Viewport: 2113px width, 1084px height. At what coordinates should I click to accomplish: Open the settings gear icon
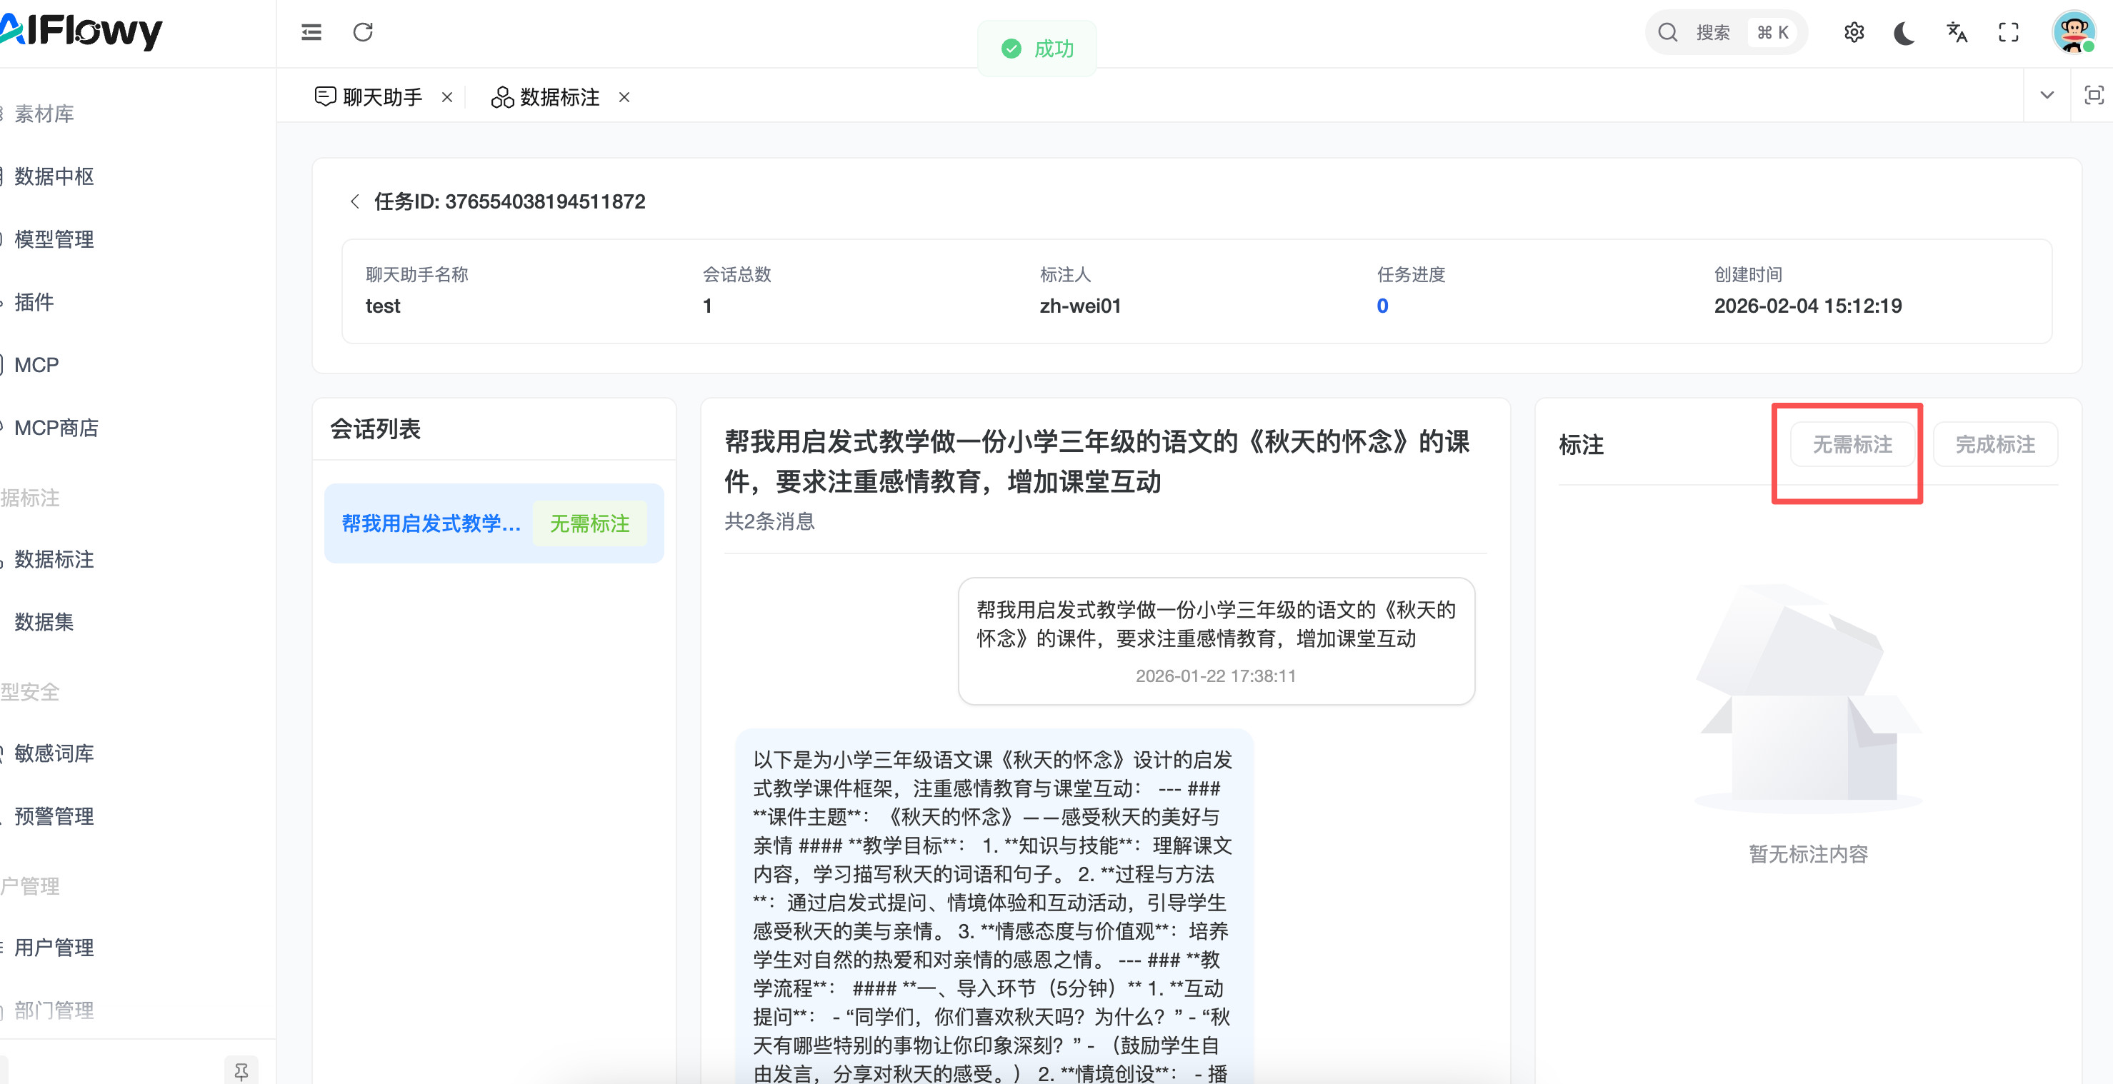1854,32
